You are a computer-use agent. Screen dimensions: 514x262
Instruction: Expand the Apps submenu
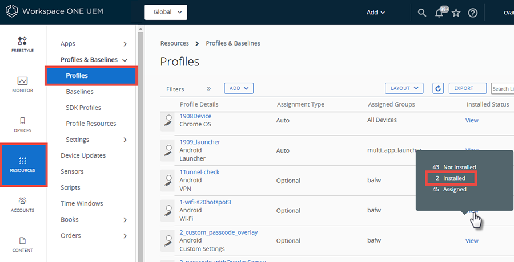(125, 44)
